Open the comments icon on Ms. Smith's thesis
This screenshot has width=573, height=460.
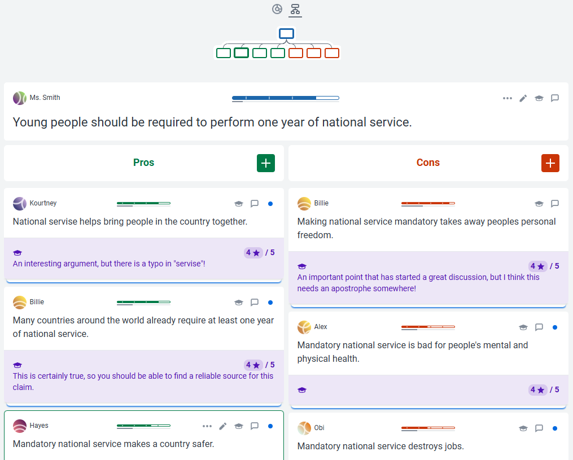[x=555, y=98]
